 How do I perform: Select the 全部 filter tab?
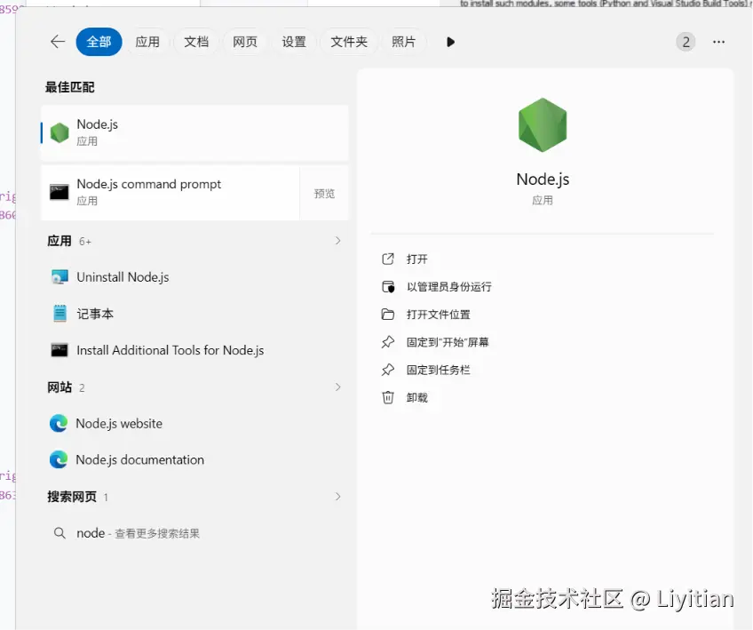tap(99, 42)
